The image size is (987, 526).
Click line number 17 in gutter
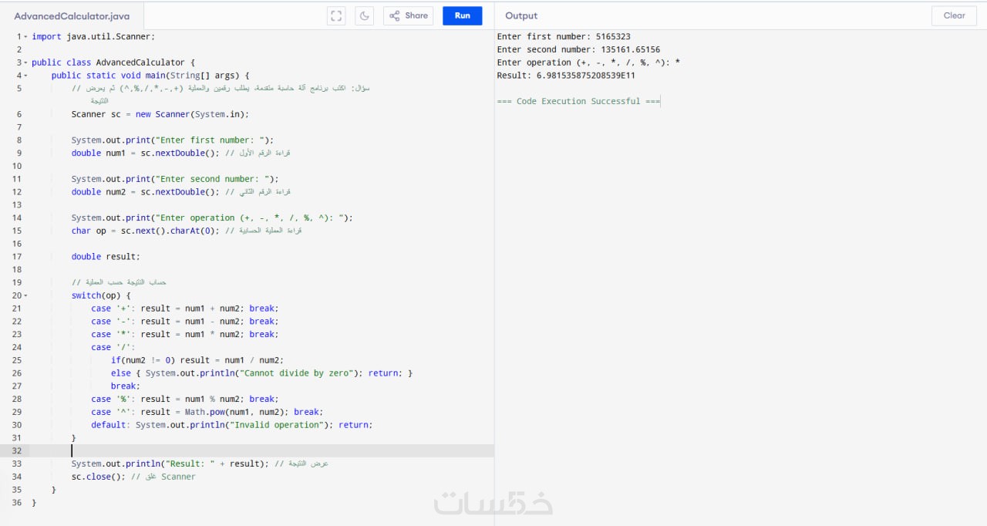(x=17, y=257)
